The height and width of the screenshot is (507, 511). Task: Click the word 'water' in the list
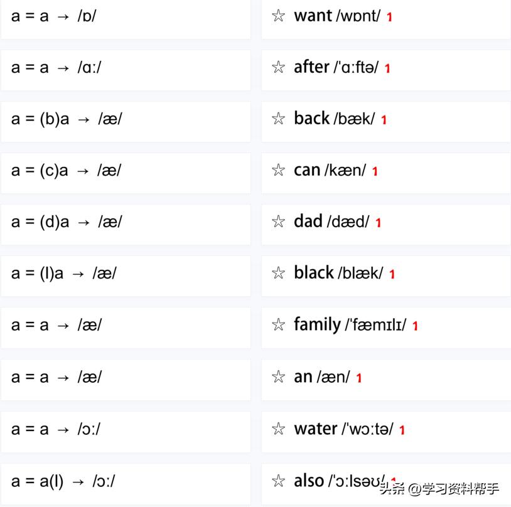(315, 429)
